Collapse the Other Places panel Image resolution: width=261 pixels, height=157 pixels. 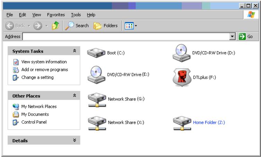(75, 95)
